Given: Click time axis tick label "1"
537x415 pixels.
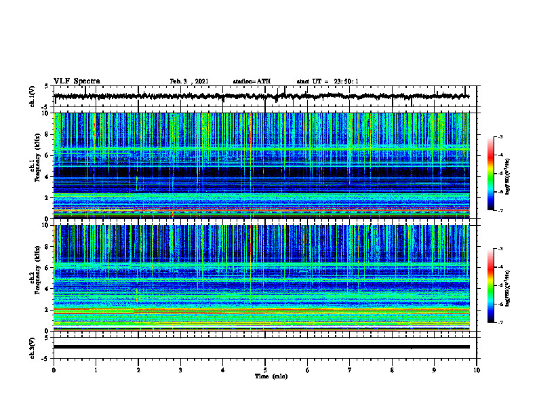Looking at the screenshot, I should (96, 370).
